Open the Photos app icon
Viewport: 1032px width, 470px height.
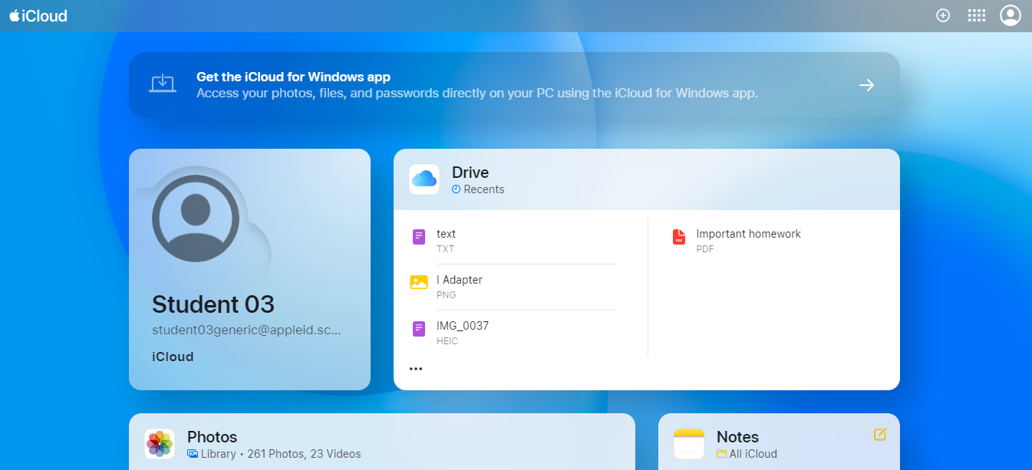click(x=160, y=444)
